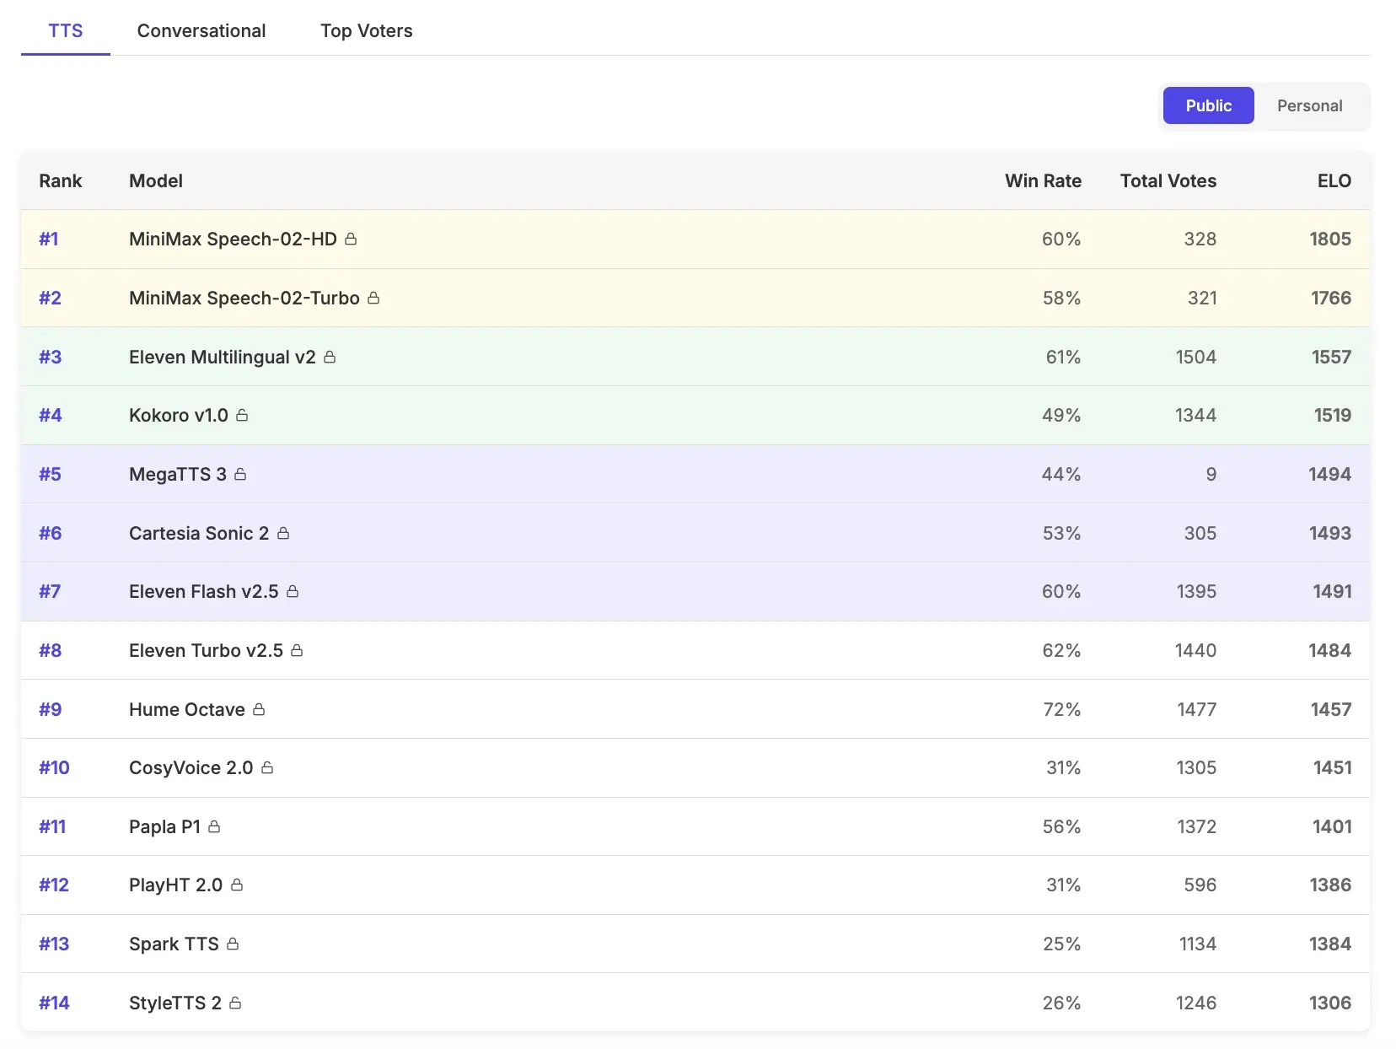Switch to the TTS tab

66,31
